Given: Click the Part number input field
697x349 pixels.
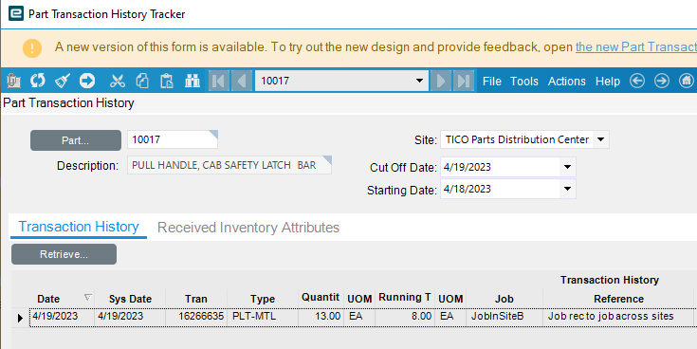Looking at the screenshot, I should (173, 139).
